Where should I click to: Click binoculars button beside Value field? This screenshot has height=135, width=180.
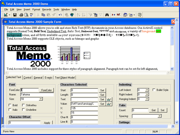tap(109, 104)
